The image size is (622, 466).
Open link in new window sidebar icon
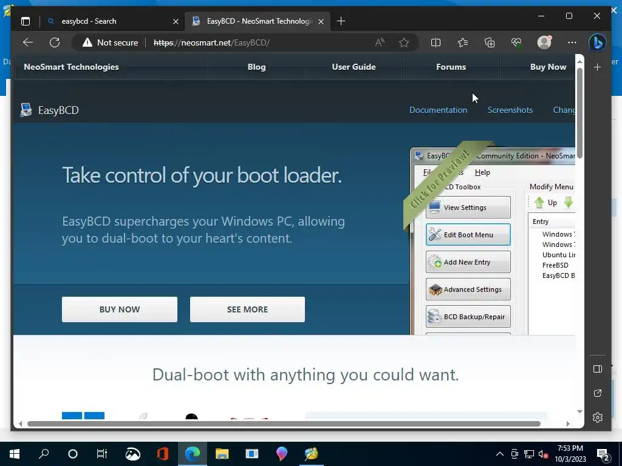point(598,393)
